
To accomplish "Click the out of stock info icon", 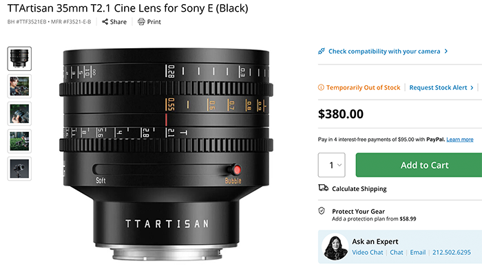I will [x=321, y=87].
